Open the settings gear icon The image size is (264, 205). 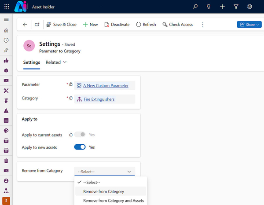coord(249,7)
